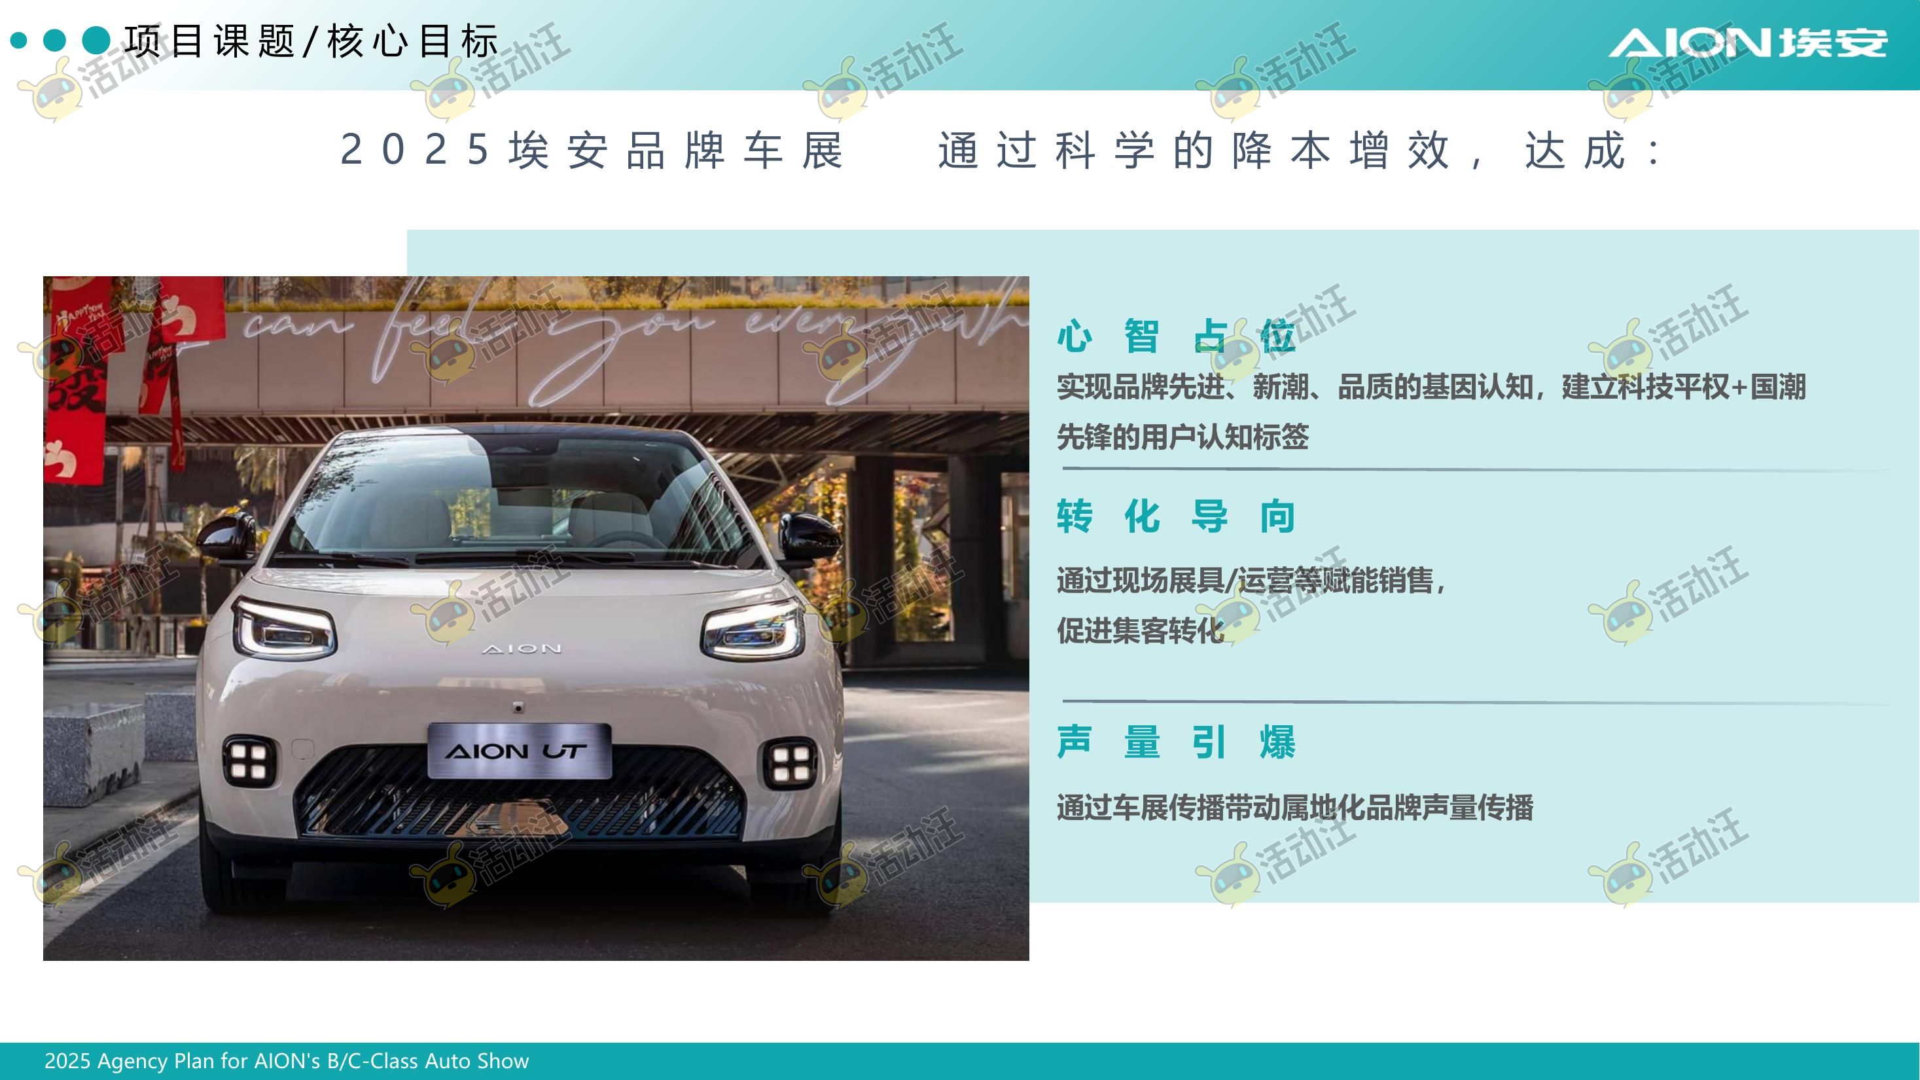Screen dimensions: 1920x1080
Task: Select the text 通过科学的降本增效，达成：
Action: pyautogui.click(x=1299, y=150)
